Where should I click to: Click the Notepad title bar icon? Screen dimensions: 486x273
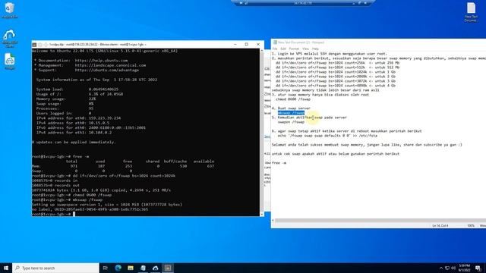(x=275, y=42)
